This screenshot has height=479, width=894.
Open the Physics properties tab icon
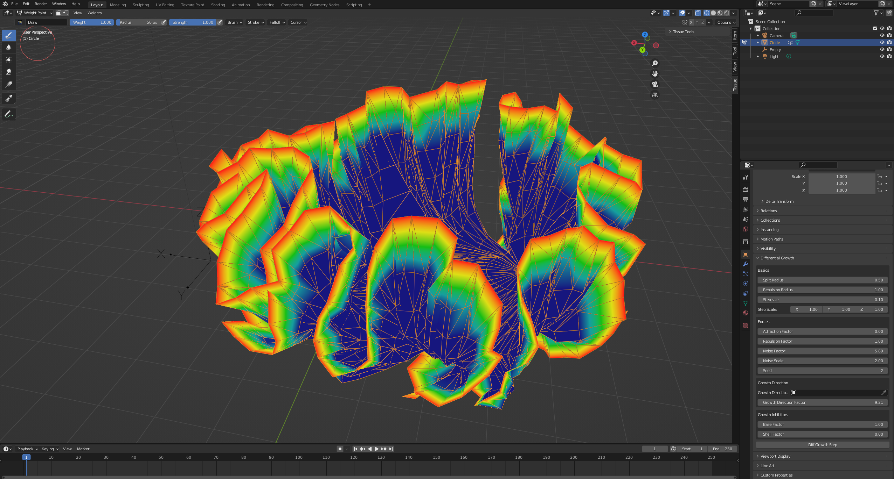coord(746,284)
